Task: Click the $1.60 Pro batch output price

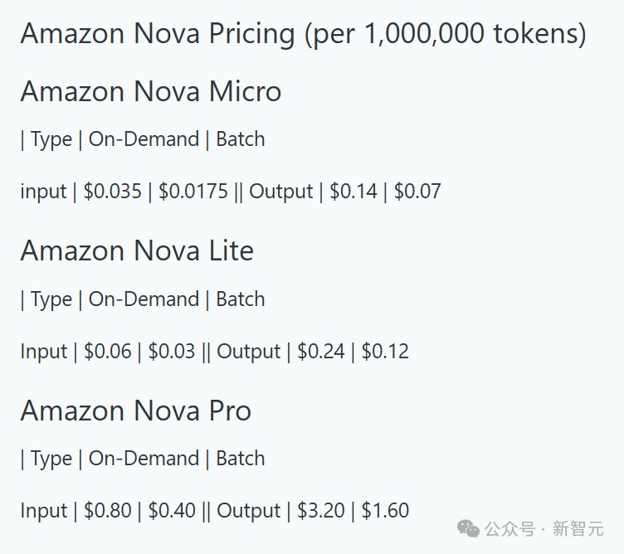Action: click(385, 510)
